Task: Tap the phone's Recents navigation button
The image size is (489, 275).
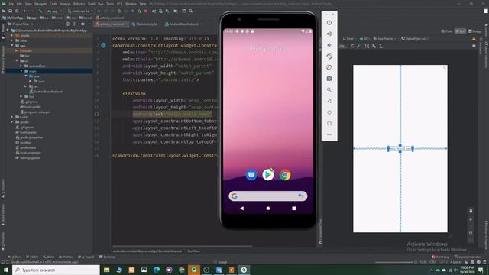Action: click(293, 209)
